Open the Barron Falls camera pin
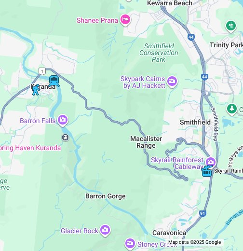 coord(63,120)
